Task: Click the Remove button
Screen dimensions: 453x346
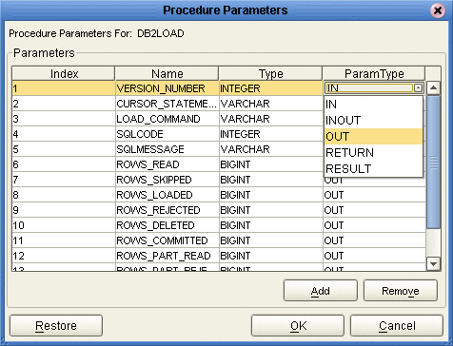Action: click(401, 291)
